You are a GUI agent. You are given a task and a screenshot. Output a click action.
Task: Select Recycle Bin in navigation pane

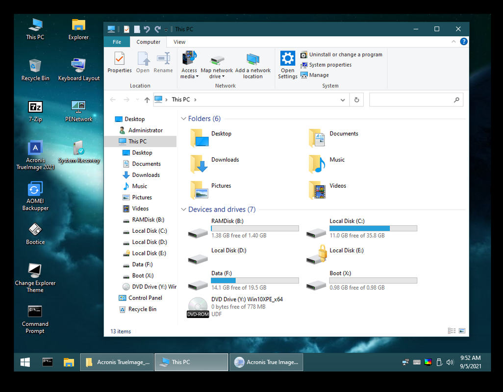coord(138,309)
